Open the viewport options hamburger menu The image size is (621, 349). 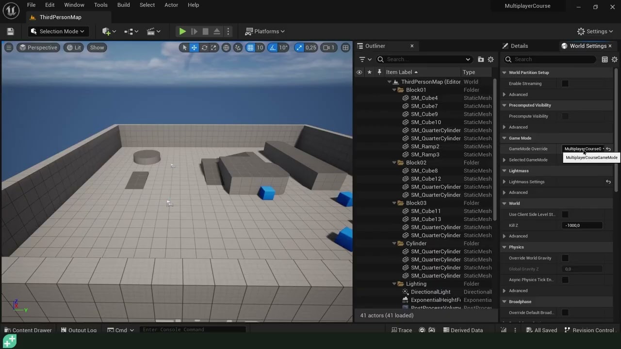coord(9,48)
